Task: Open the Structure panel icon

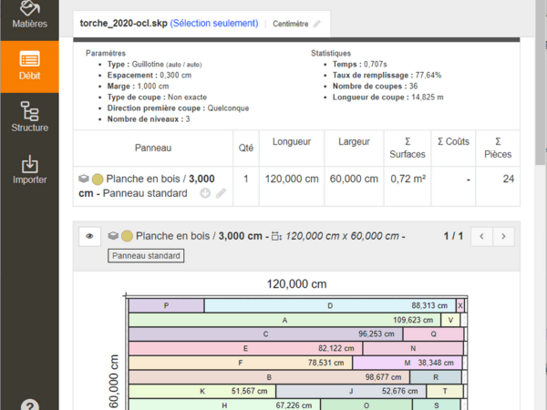Action: coord(29,118)
